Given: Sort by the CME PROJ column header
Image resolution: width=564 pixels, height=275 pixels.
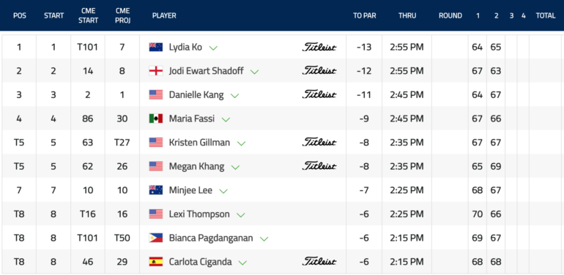Looking at the screenshot, I should pyautogui.click(x=122, y=16).
